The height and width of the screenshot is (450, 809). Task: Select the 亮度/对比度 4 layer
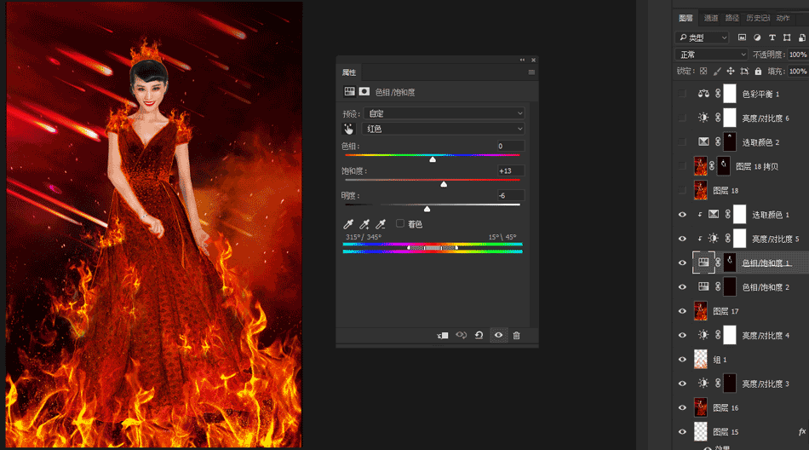(x=742, y=335)
